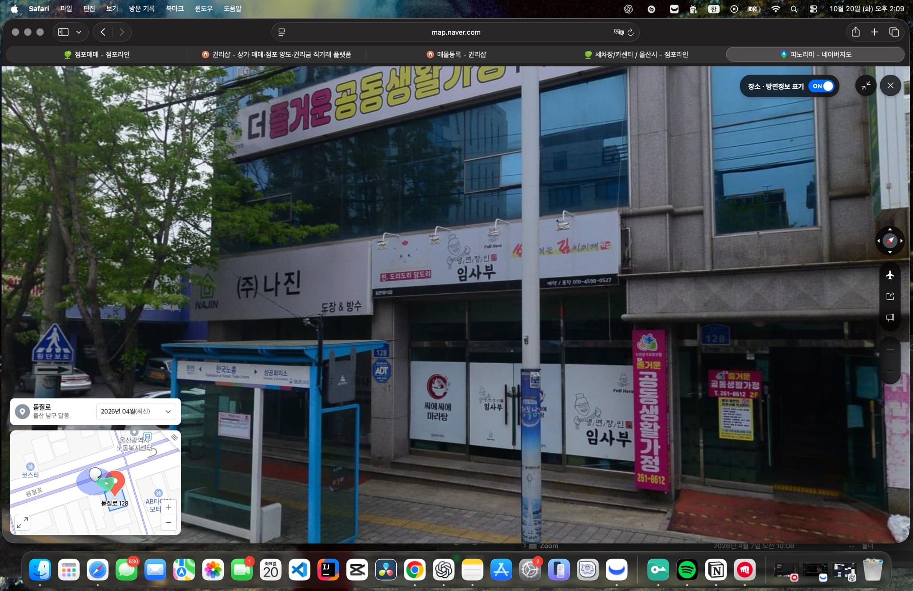Reload the page in Safari
The image size is (913, 591).
tap(630, 32)
